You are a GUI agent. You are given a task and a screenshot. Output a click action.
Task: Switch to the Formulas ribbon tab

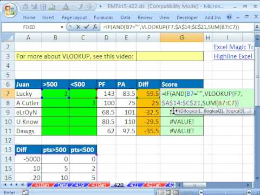(x=103, y=17)
